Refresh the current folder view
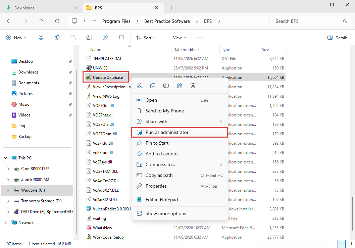The height and width of the screenshot is (248, 355). tap(57, 21)
